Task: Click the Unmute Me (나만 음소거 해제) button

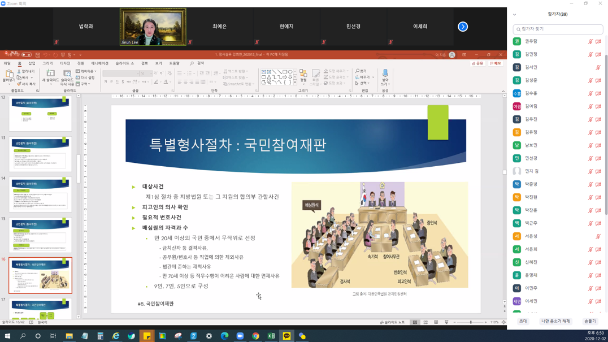Action: click(x=555, y=321)
